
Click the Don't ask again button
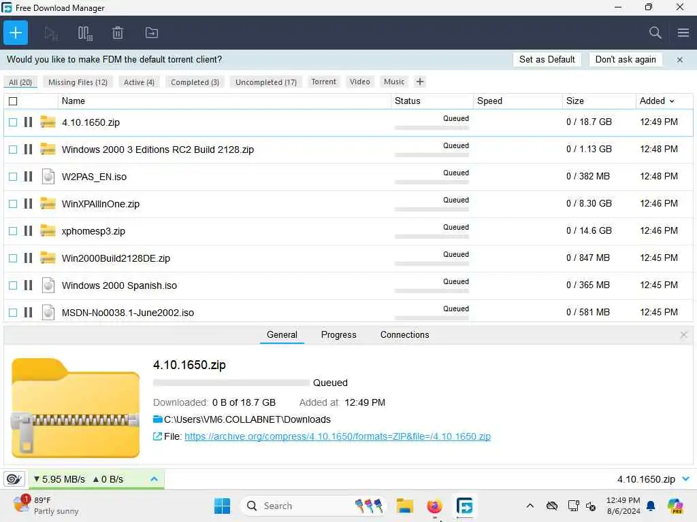click(626, 60)
